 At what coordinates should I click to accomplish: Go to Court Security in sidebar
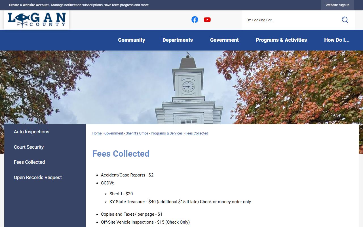[x=29, y=147]
